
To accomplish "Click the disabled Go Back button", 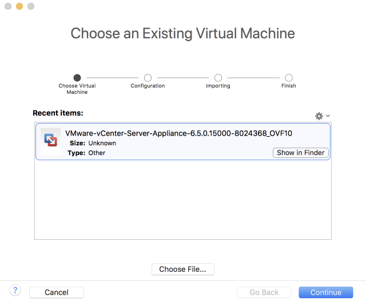I will click(x=264, y=292).
